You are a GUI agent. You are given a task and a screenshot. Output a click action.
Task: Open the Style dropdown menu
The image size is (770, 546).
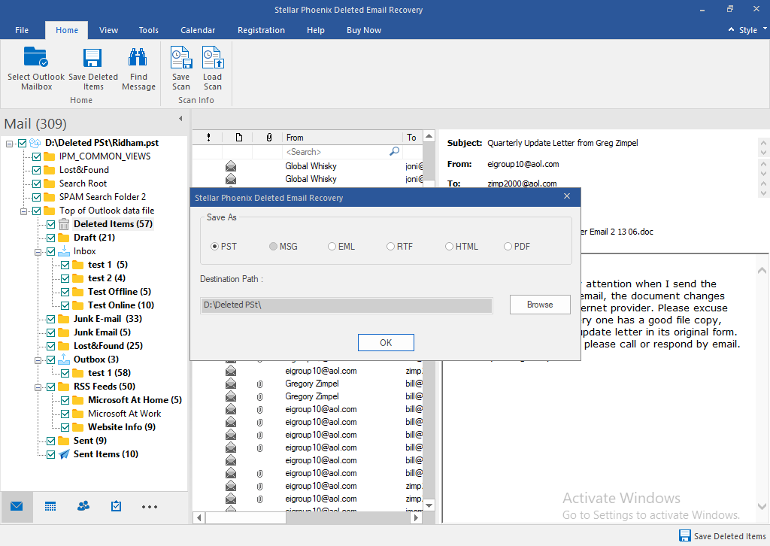click(x=752, y=30)
